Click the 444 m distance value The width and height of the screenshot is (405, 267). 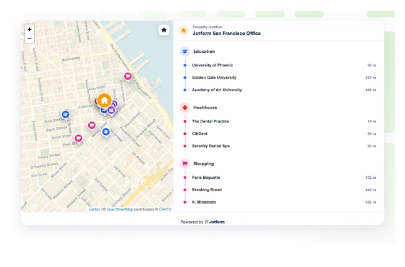pyautogui.click(x=371, y=190)
